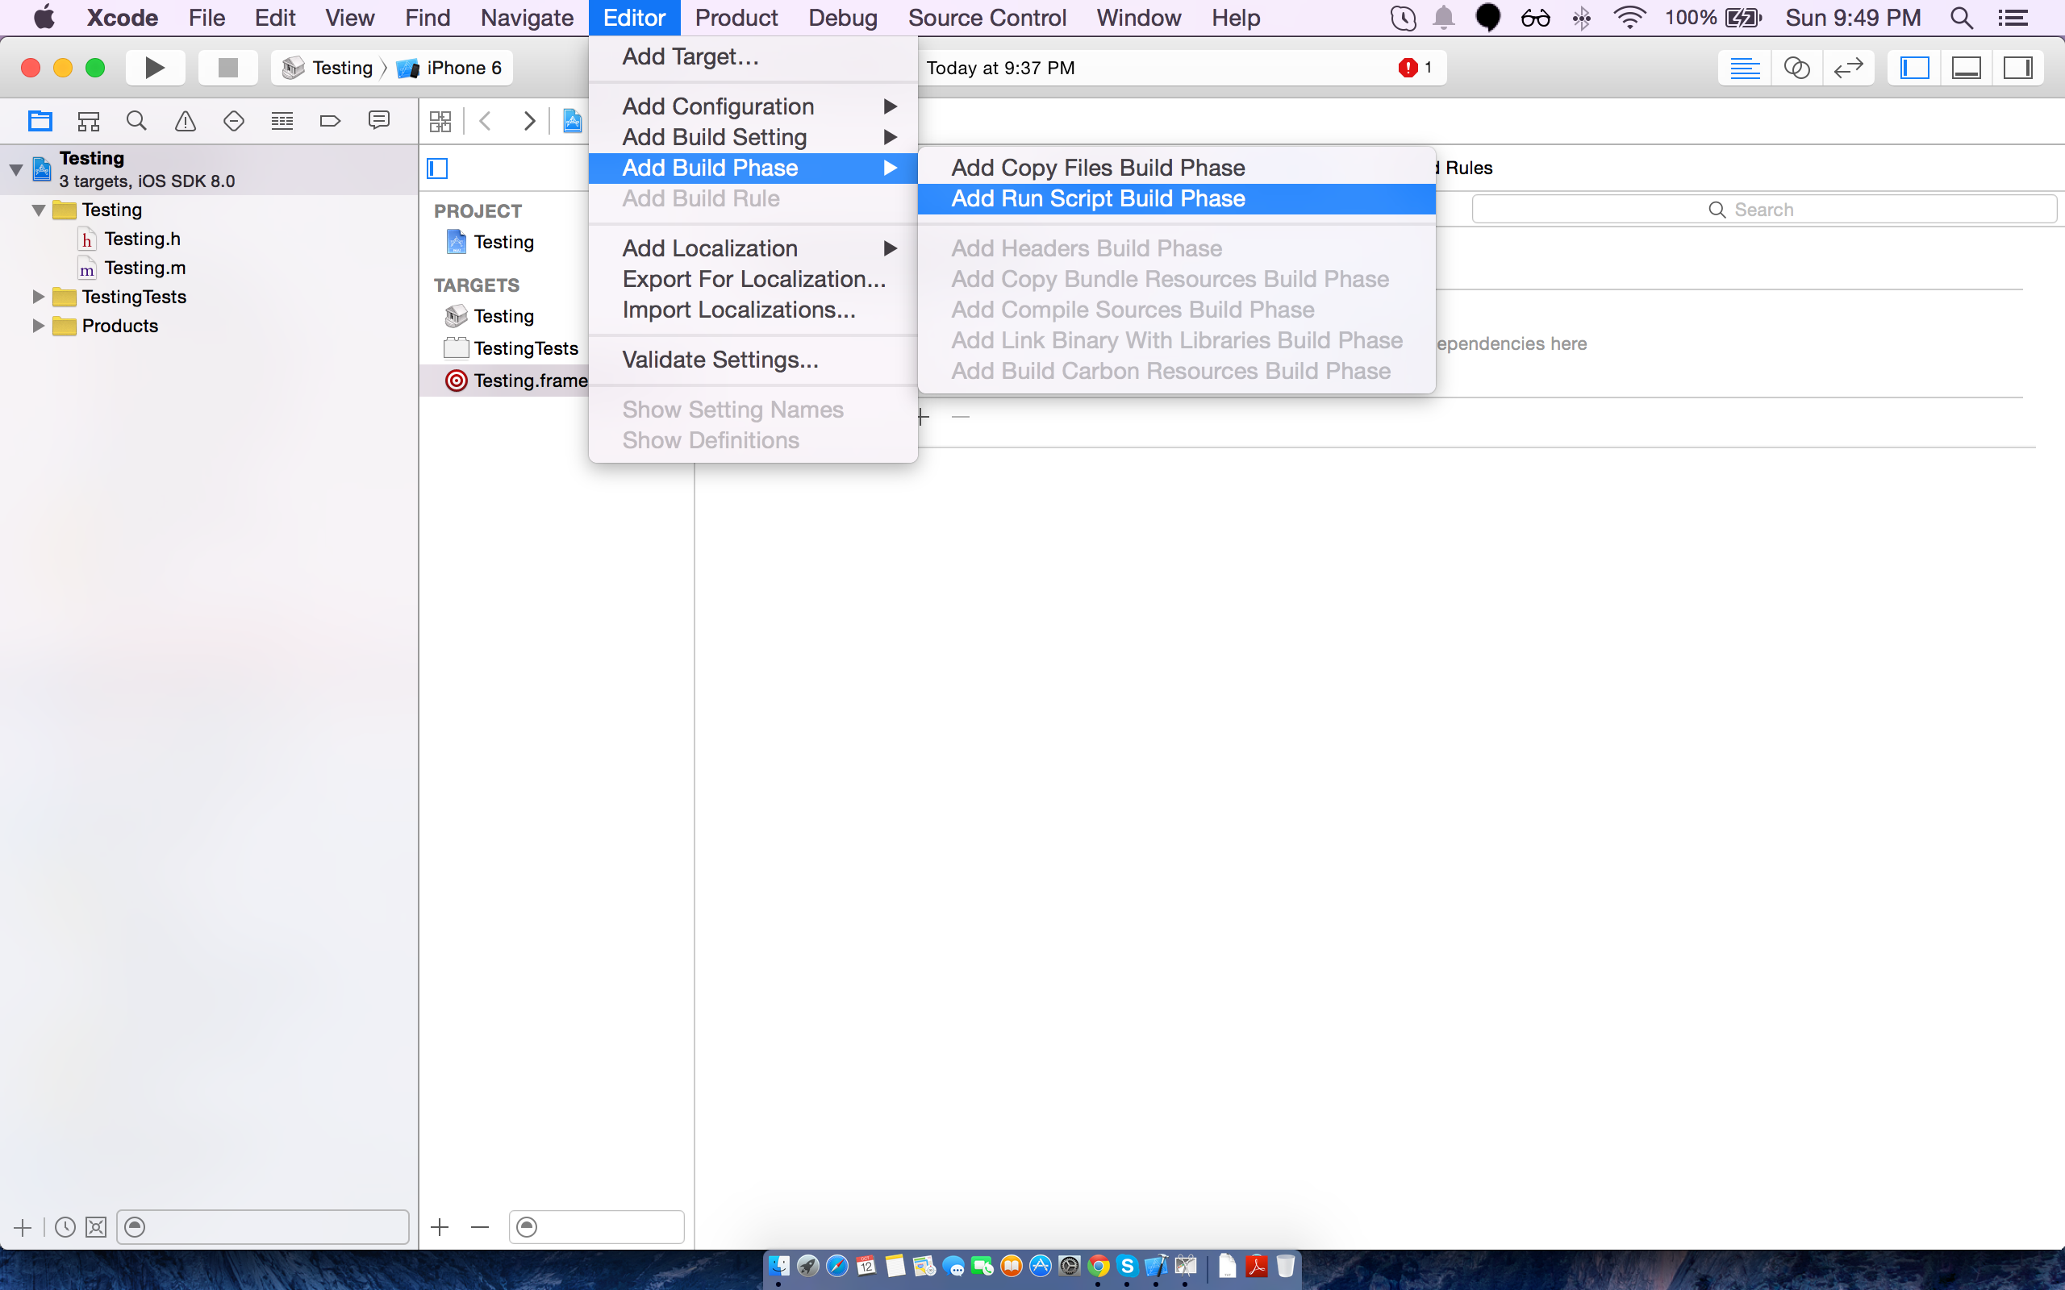The image size is (2065, 1290).
Task: Open the Issue navigator warning icon
Action: coord(186,121)
